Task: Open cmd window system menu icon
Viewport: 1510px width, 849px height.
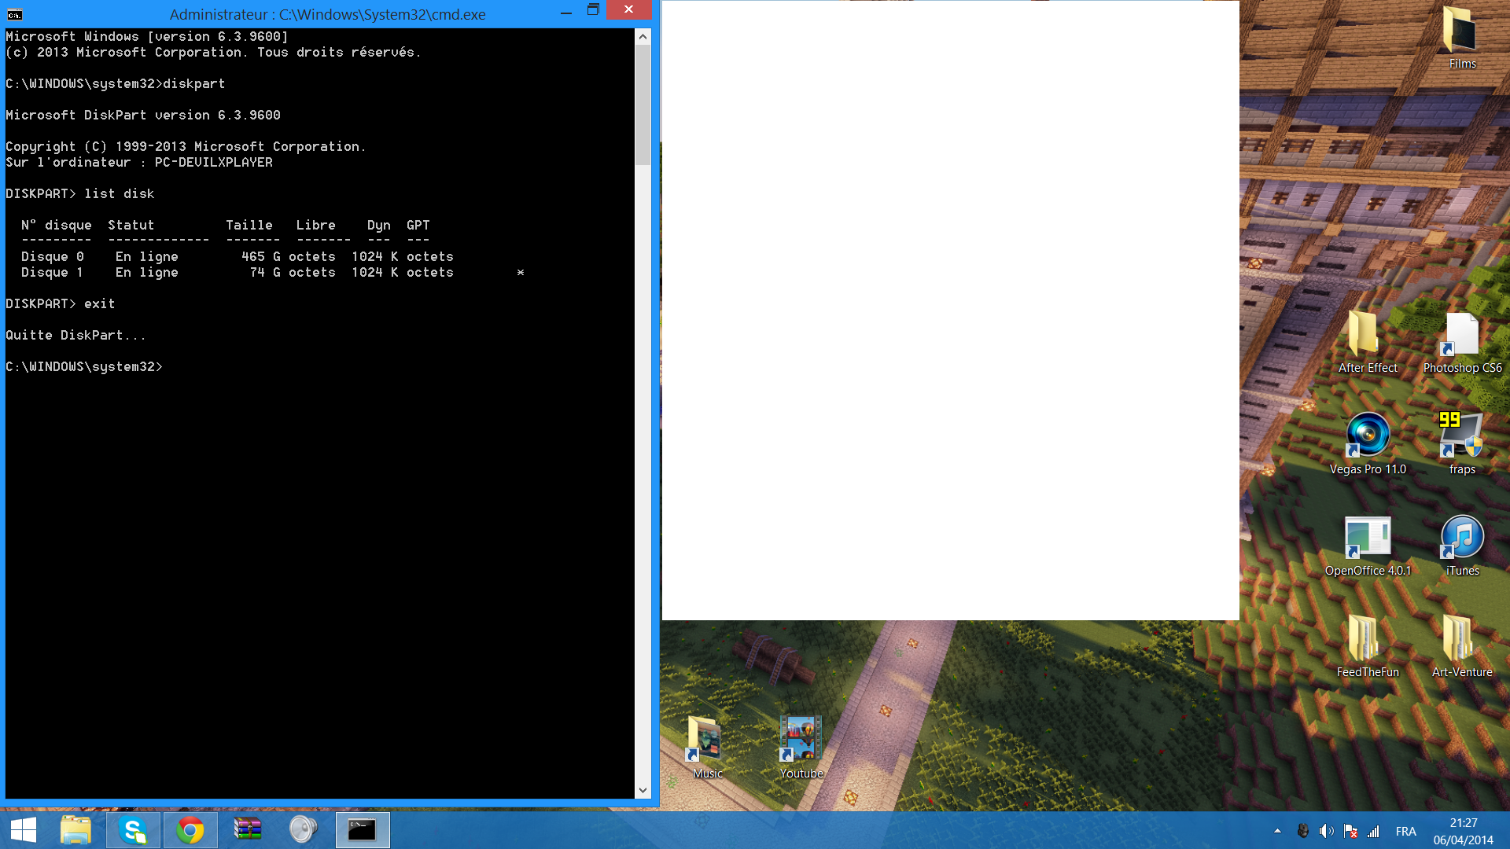Action: tap(14, 14)
